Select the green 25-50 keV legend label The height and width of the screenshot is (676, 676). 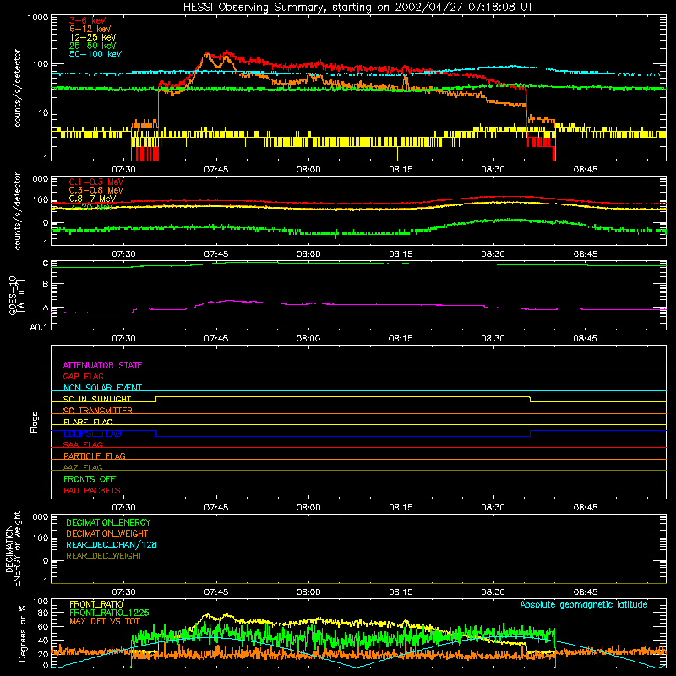click(x=93, y=46)
